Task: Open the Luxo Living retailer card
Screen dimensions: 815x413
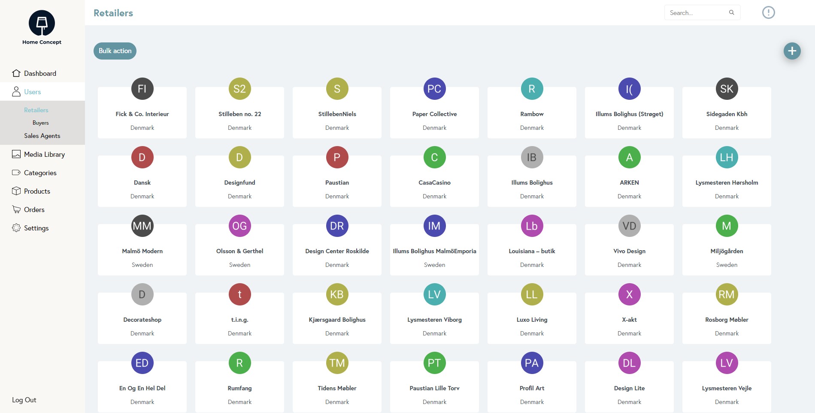Action: tap(532, 318)
